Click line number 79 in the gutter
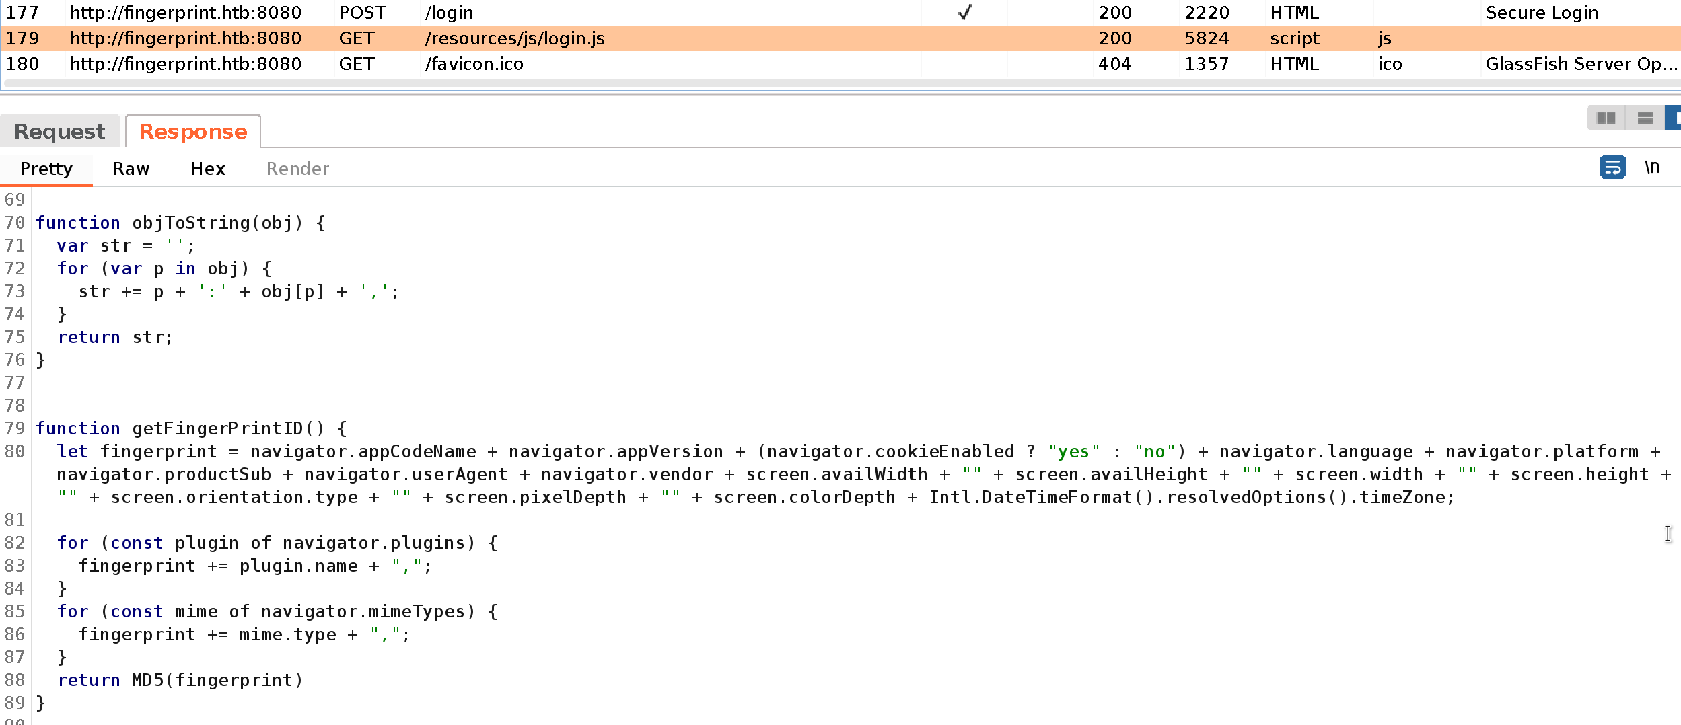This screenshot has height=725, width=1681. pos(15,428)
